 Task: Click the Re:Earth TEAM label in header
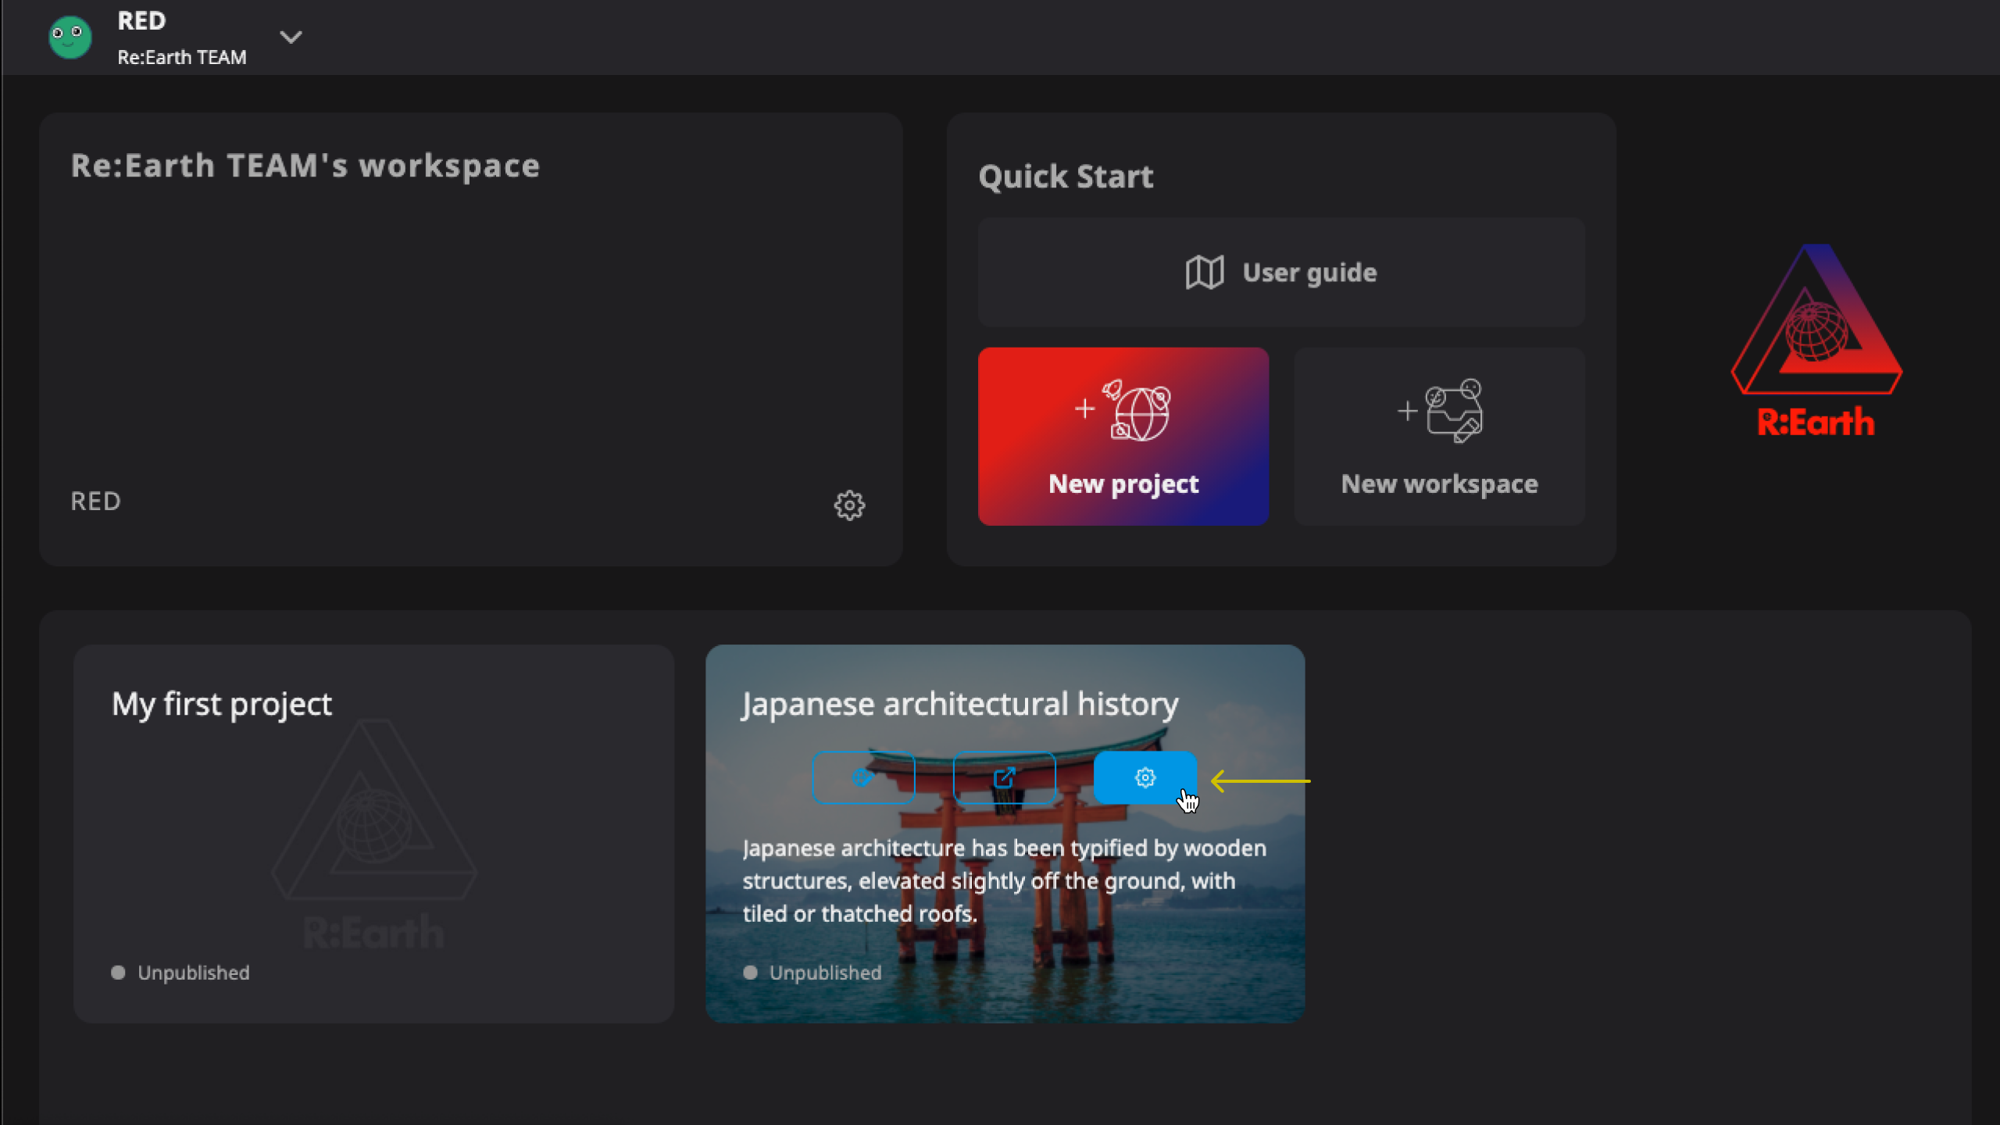tap(182, 57)
